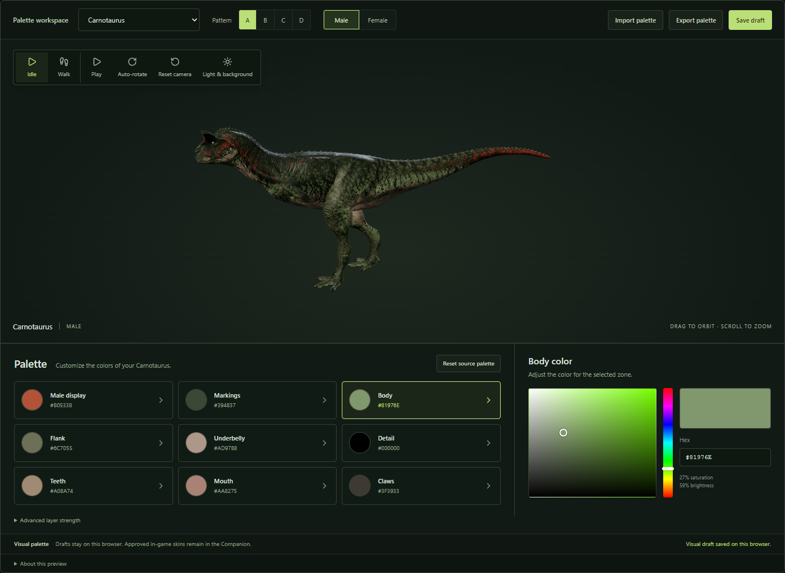Open the Underbelly row chevron

coord(324,443)
